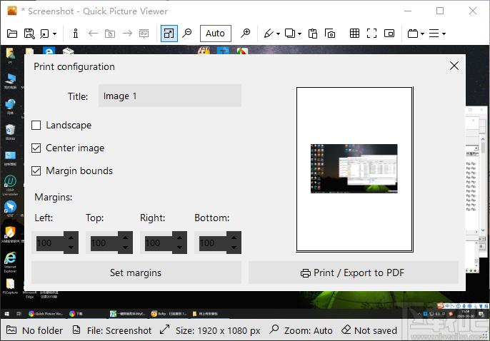
Task: Click the Top margin value field
Action: coord(104,243)
